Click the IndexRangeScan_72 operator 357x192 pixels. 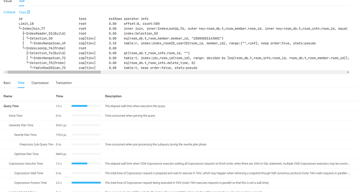[50, 58]
